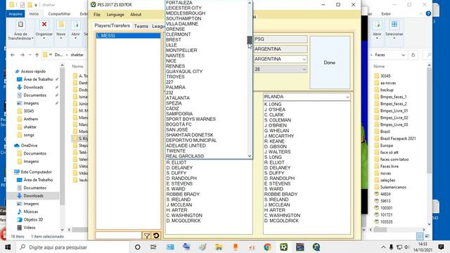Click the team dropdown list scrollbar thumb
450x253 pixels.
point(250,40)
